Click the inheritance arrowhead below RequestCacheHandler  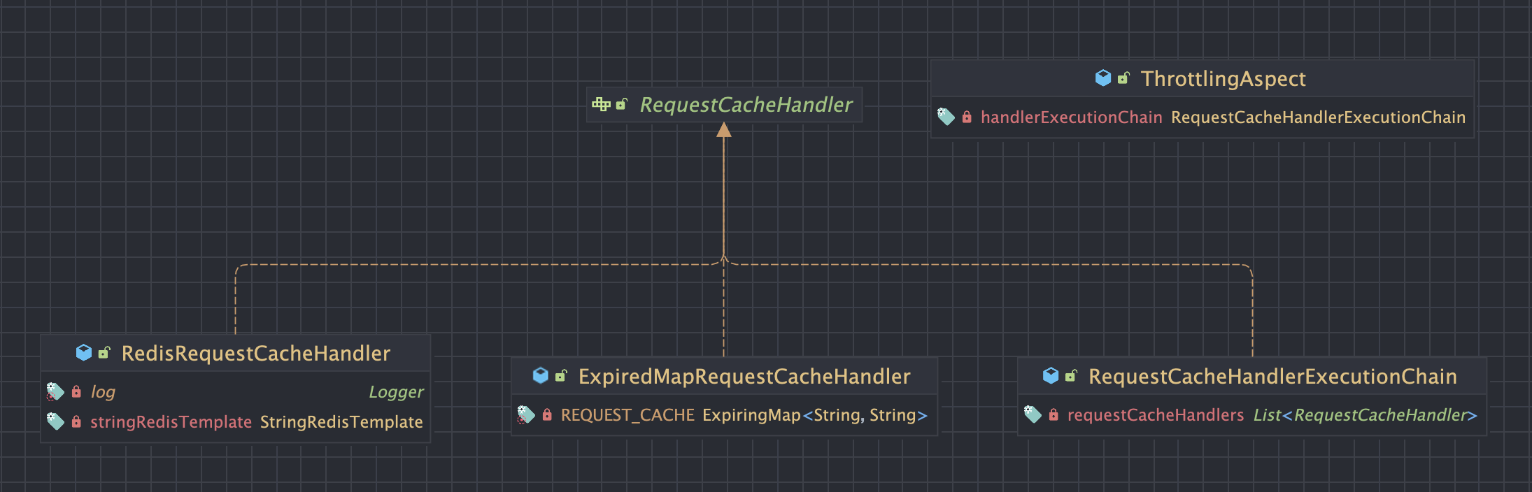pyautogui.click(x=724, y=130)
